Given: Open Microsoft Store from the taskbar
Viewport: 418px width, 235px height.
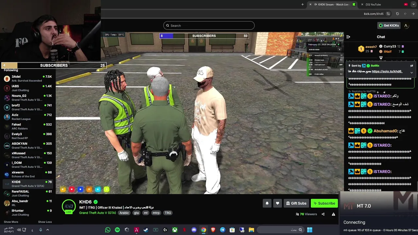Looking at the screenshot, I should tap(232, 230).
